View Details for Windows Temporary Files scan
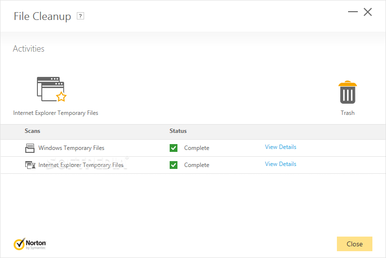Image resolution: width=386 pixels, height=258 pixels. [x=281, y=147]
